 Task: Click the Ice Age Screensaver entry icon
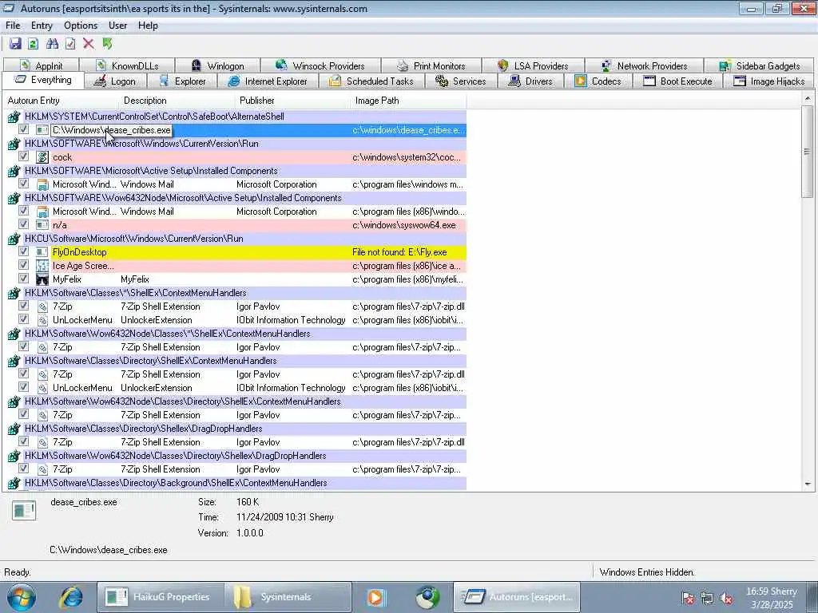[42, 266]
